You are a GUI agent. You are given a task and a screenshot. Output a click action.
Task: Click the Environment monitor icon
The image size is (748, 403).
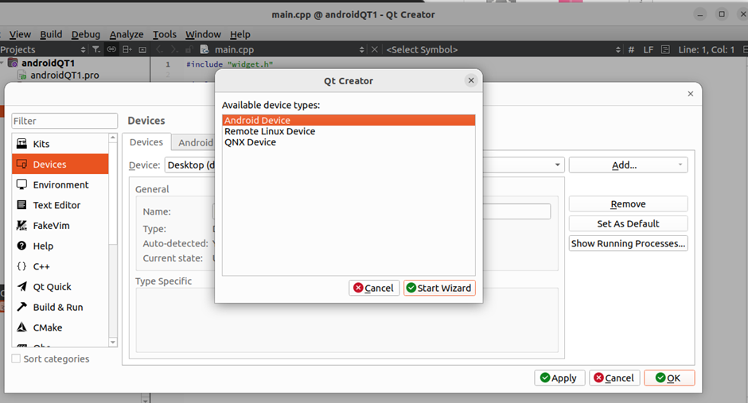tap(22, 184)
